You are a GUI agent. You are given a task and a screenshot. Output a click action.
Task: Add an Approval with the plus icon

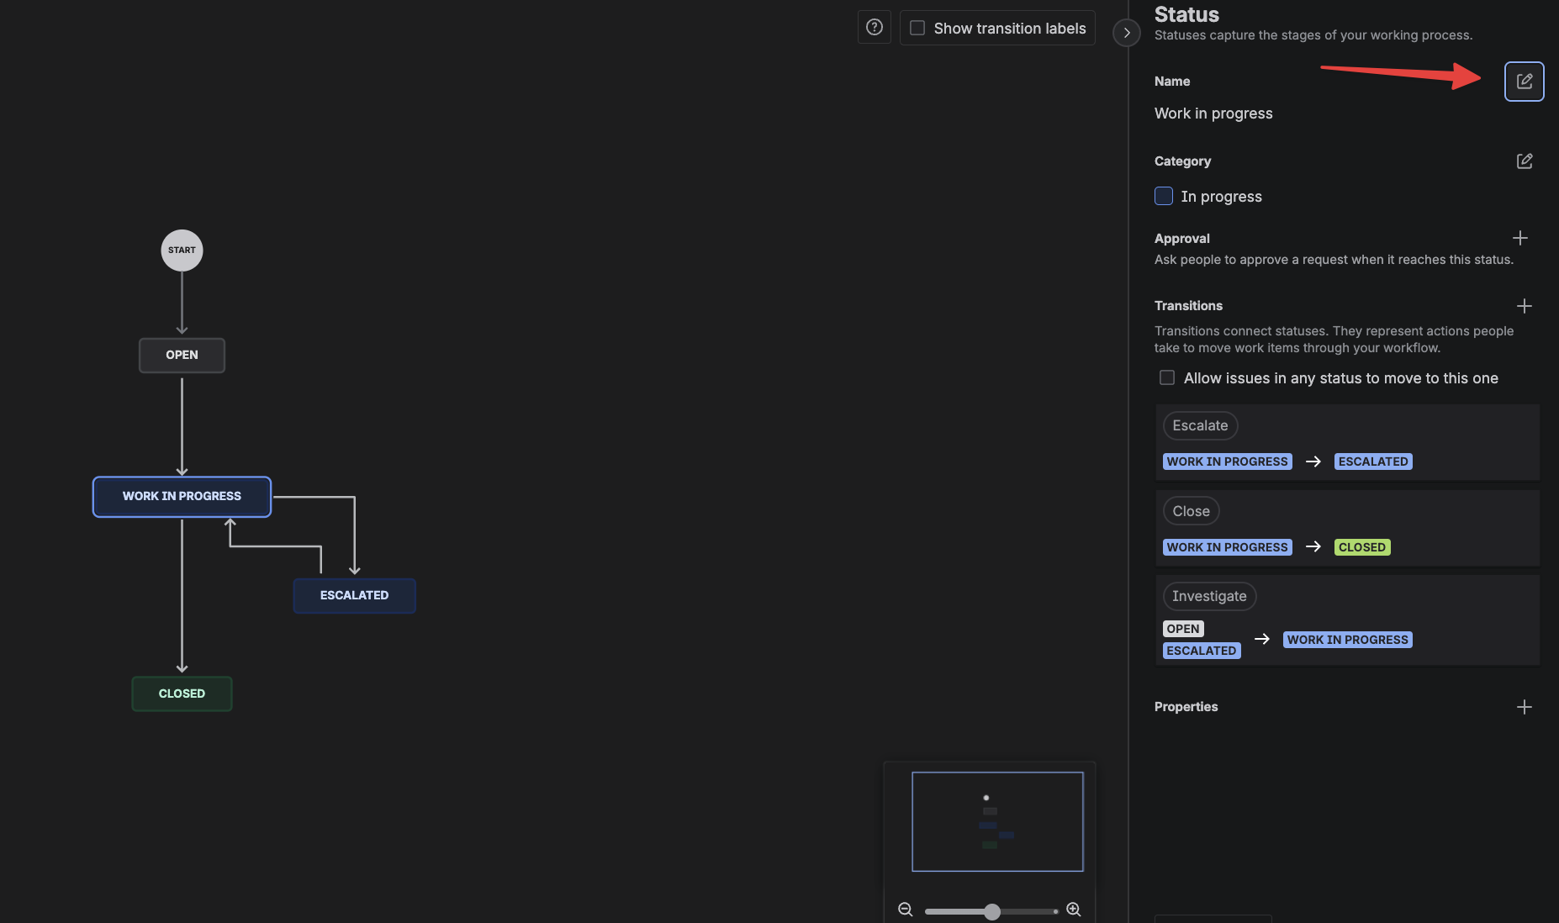coord(1519,238)
